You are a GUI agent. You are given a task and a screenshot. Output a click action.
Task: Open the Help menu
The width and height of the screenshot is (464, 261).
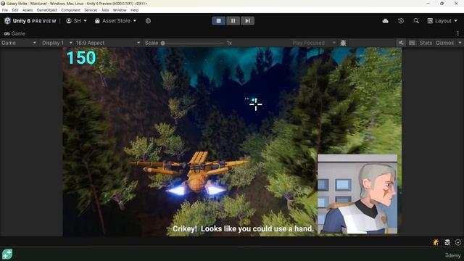(x=134, y=10)
